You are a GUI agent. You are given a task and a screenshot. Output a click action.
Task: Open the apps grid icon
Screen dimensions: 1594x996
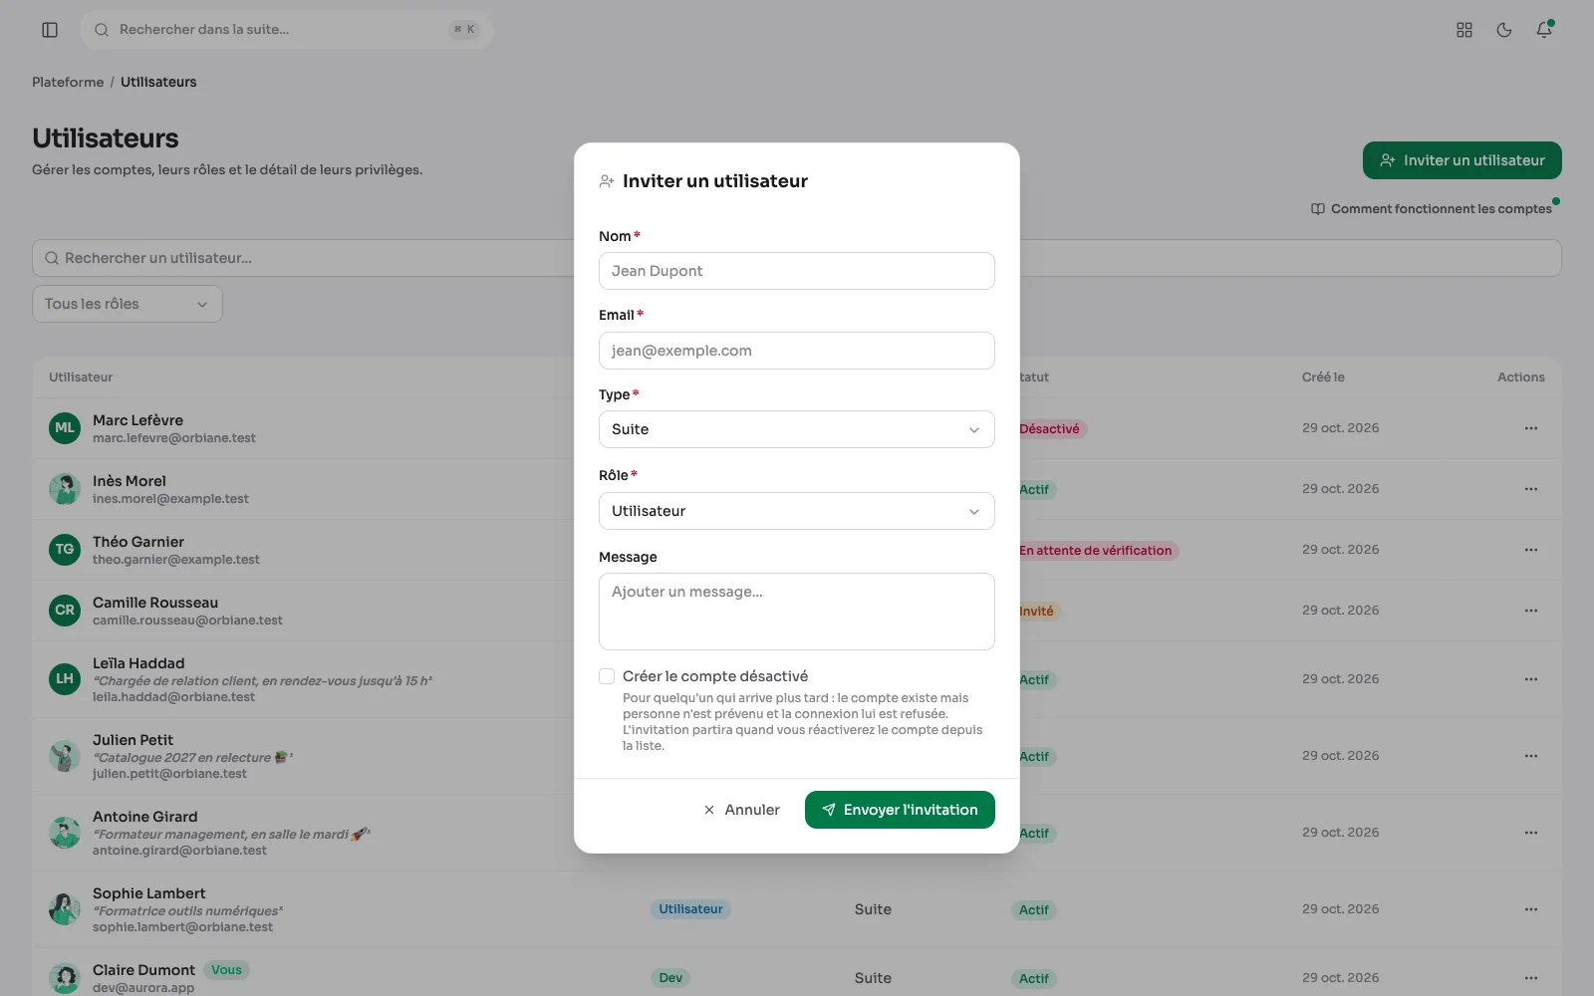(x=1464, y=30)
